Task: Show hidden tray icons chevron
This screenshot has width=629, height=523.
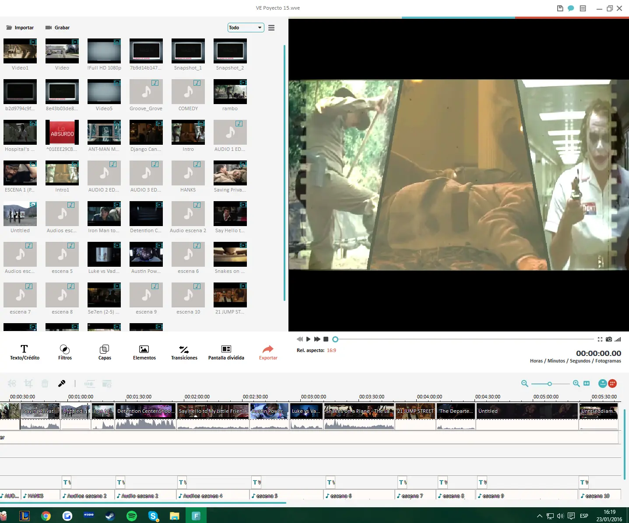Action: (540, 516)
